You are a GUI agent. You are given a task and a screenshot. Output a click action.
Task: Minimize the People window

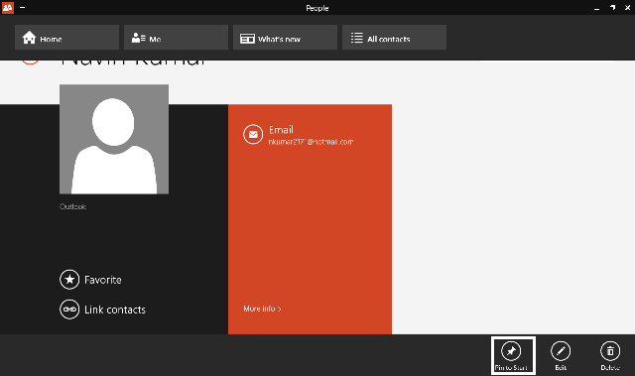tap(596, 8)
